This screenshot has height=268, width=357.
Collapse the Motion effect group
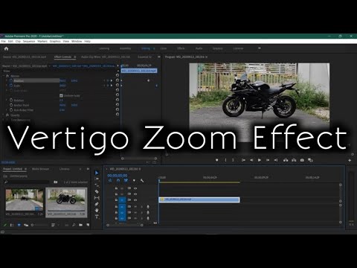tap(4, 76)
